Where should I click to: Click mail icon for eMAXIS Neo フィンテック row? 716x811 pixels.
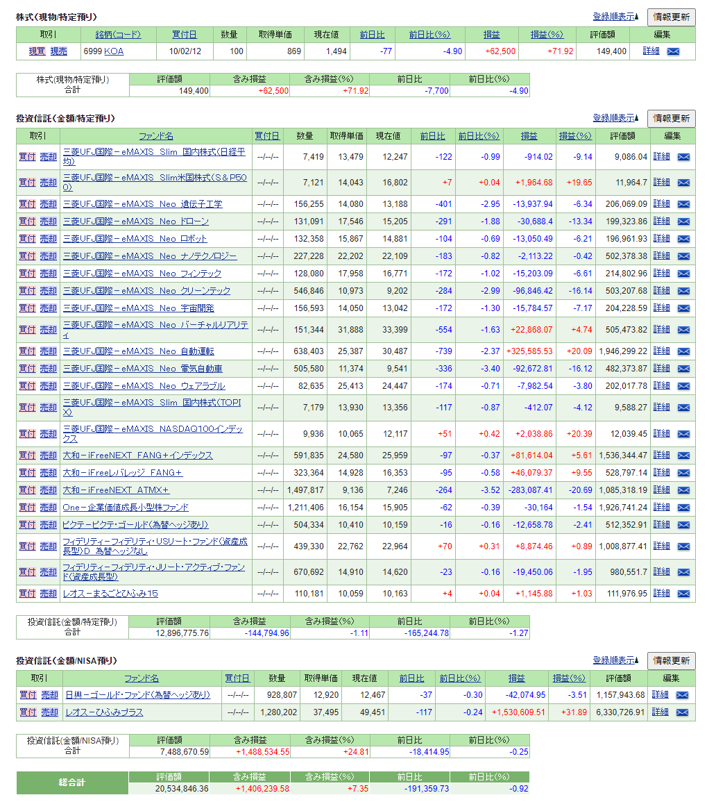pyautogui.click(x=683, y=274)
